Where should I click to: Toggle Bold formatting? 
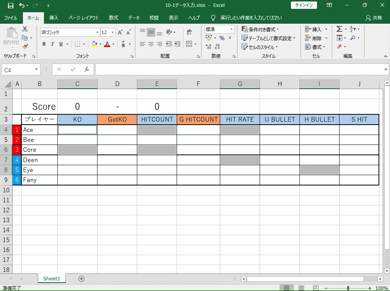(x=44, y=44)
